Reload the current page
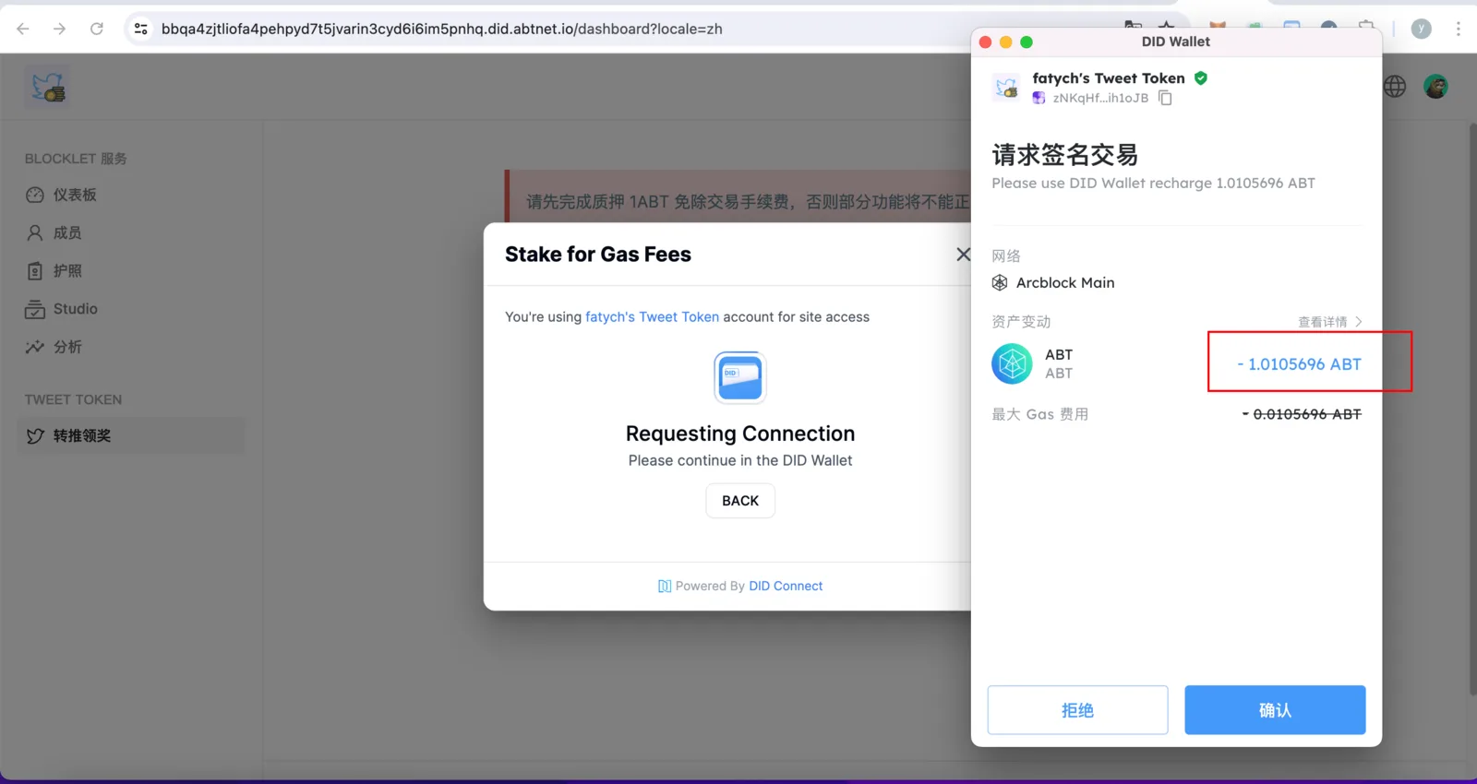Viewport: 1477px width, 784px height. (97, 29)
